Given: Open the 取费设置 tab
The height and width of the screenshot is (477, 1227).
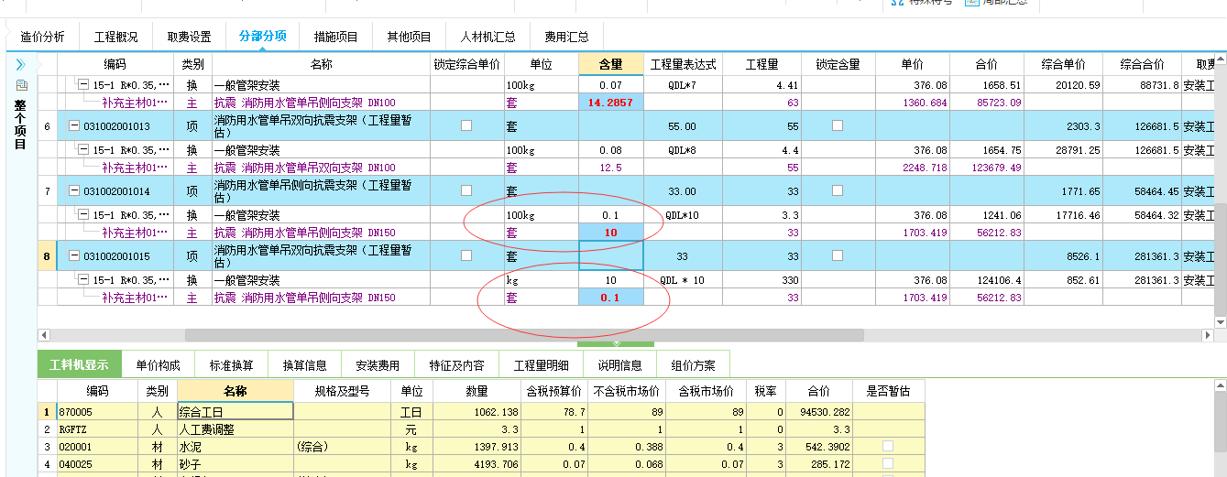Looking at the screenshot, I should pos(189,38).
